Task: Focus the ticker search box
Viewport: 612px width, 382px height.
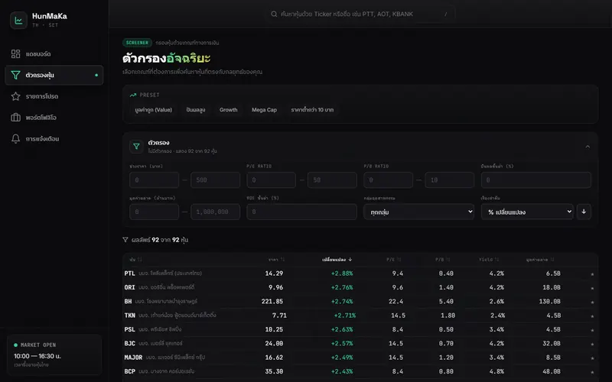Action: tap(359, 14)
